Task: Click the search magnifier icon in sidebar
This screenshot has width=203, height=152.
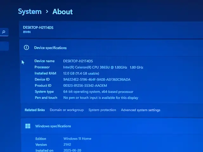Action: pos(4,32)
